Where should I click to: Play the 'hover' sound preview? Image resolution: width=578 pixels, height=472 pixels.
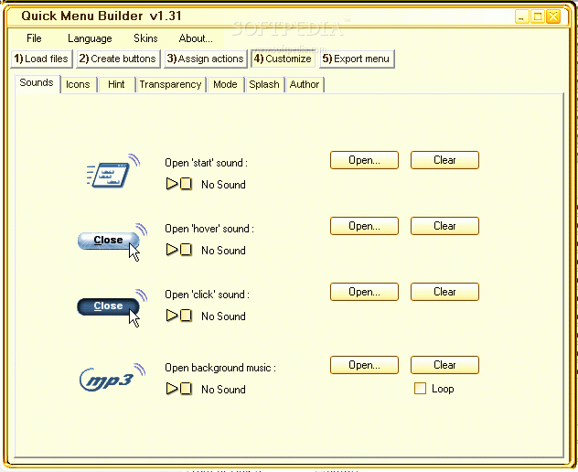coord(172,250)
